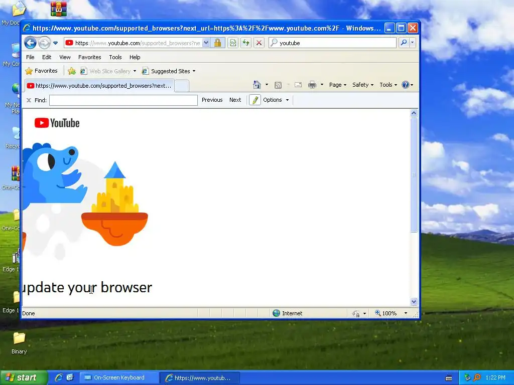Click the red Stop loading icon
514x385 pixels.
259,43
